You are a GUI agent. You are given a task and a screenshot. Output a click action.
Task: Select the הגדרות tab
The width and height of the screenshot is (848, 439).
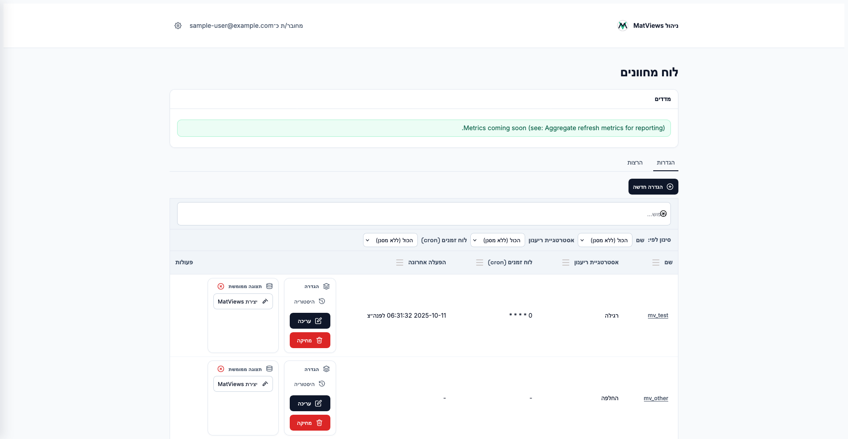click(x=666, y=163)
